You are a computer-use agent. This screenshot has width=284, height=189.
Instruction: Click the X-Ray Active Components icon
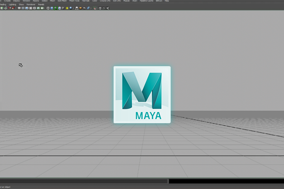click(104, 8)
